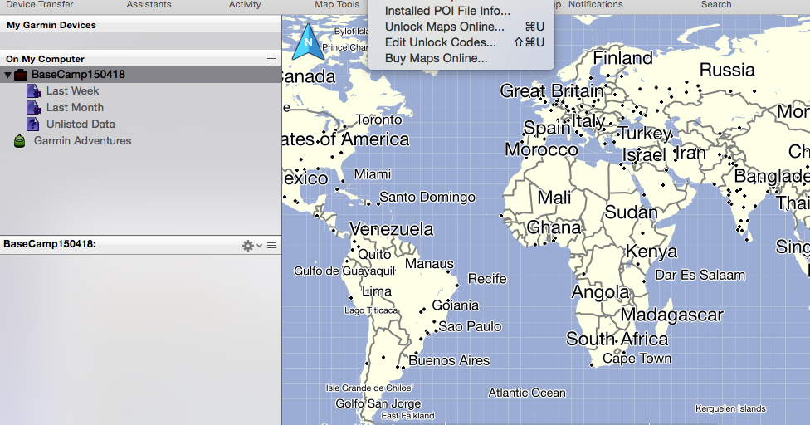
Task: Click the Activity toolbar label
Action: [x=245, y=5]
